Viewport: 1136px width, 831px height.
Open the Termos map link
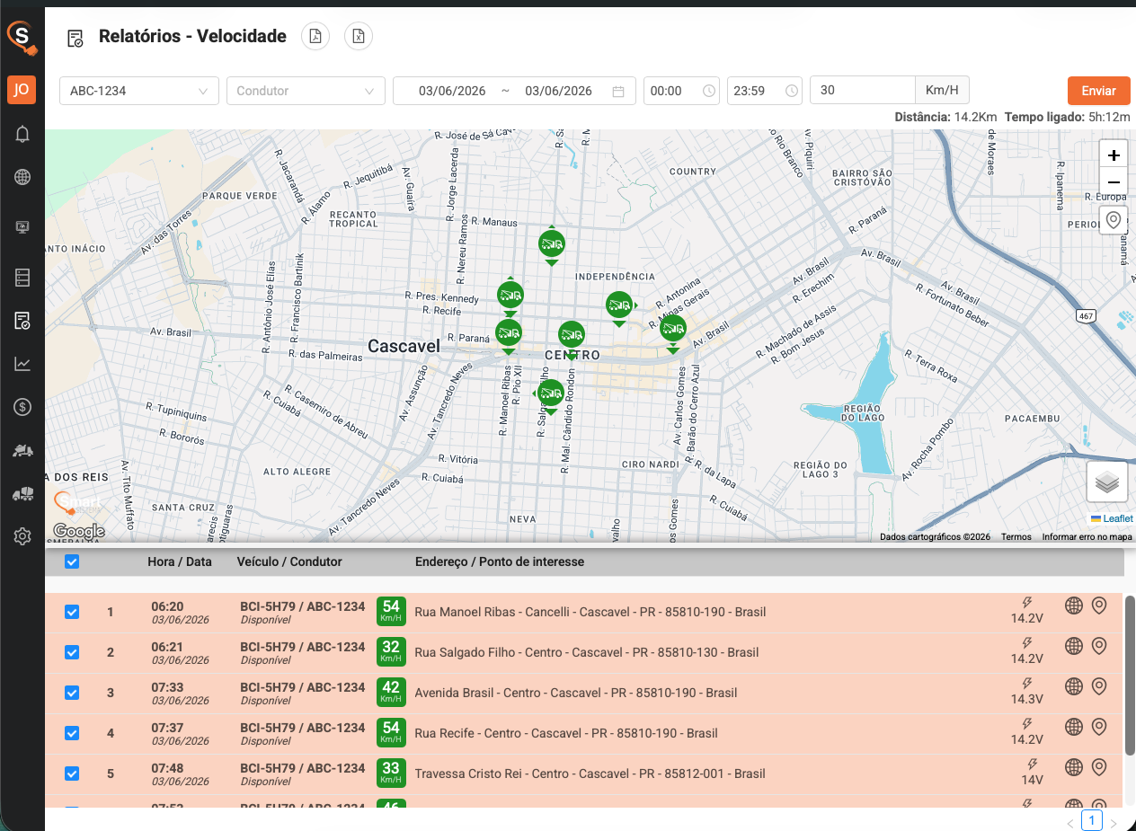pyautogui.click(x=1016, y=536)
